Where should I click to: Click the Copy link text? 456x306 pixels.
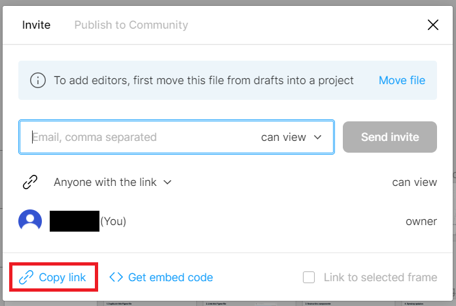coord(62,277)
